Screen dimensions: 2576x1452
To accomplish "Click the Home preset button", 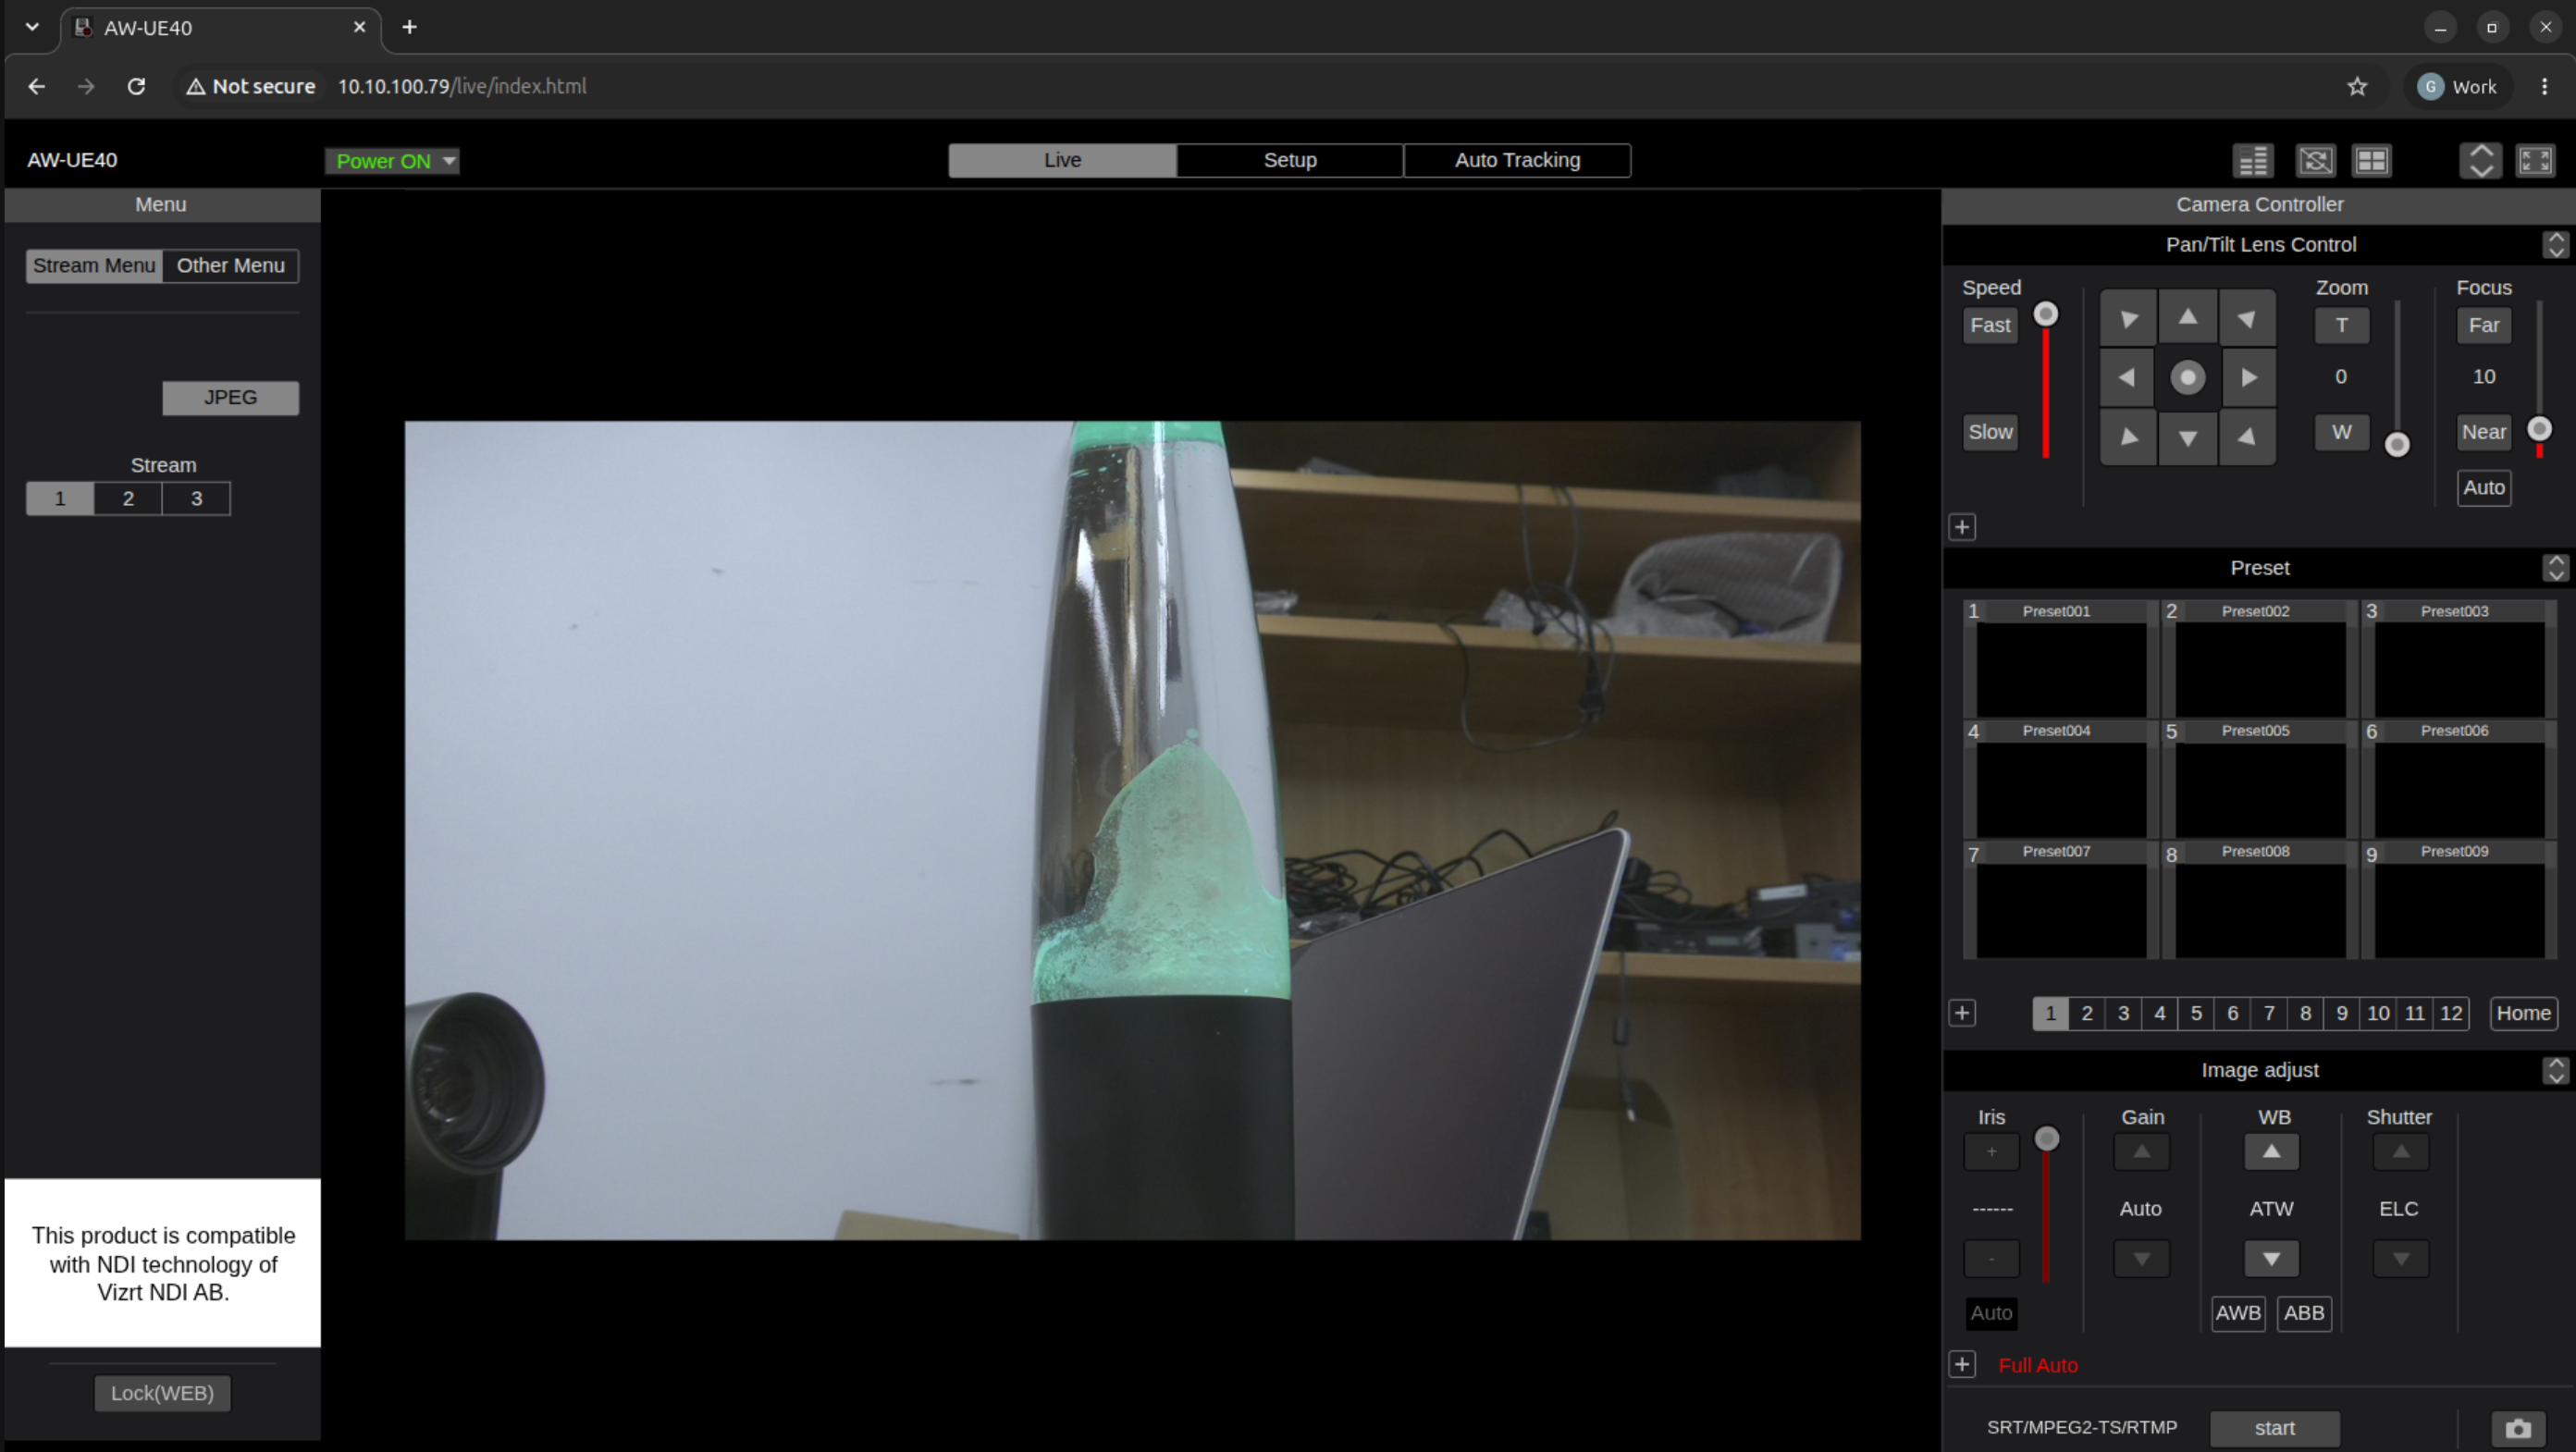I will click(2523, 1013).
